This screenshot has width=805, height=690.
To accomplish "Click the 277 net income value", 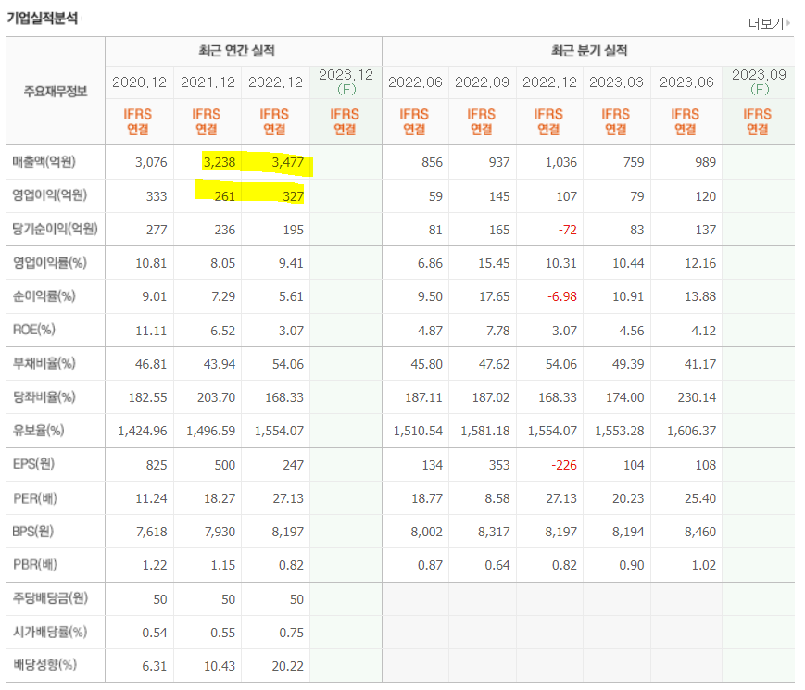I will tap(157, 230).
